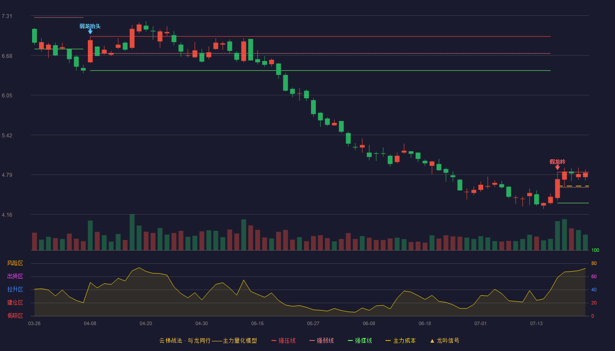Toggle the 强弱线 legend series
Image resolution: width=615 pixels, height=351 pixels.
coord(322,340)
